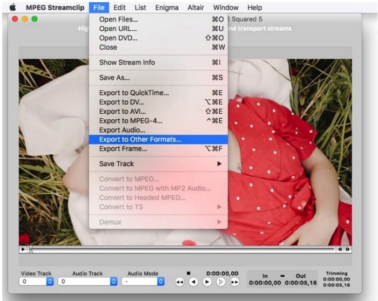Open the Audio Track dropdown
The image size is (378, 301).
coord(87,281)
